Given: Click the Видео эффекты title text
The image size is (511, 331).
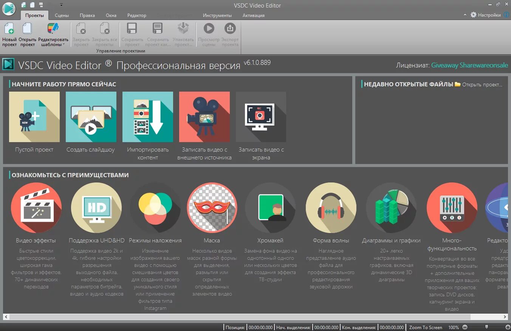Looking at the screenshot, I should (36, 241).
